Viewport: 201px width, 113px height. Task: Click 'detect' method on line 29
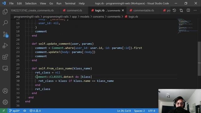click(68, 77)
